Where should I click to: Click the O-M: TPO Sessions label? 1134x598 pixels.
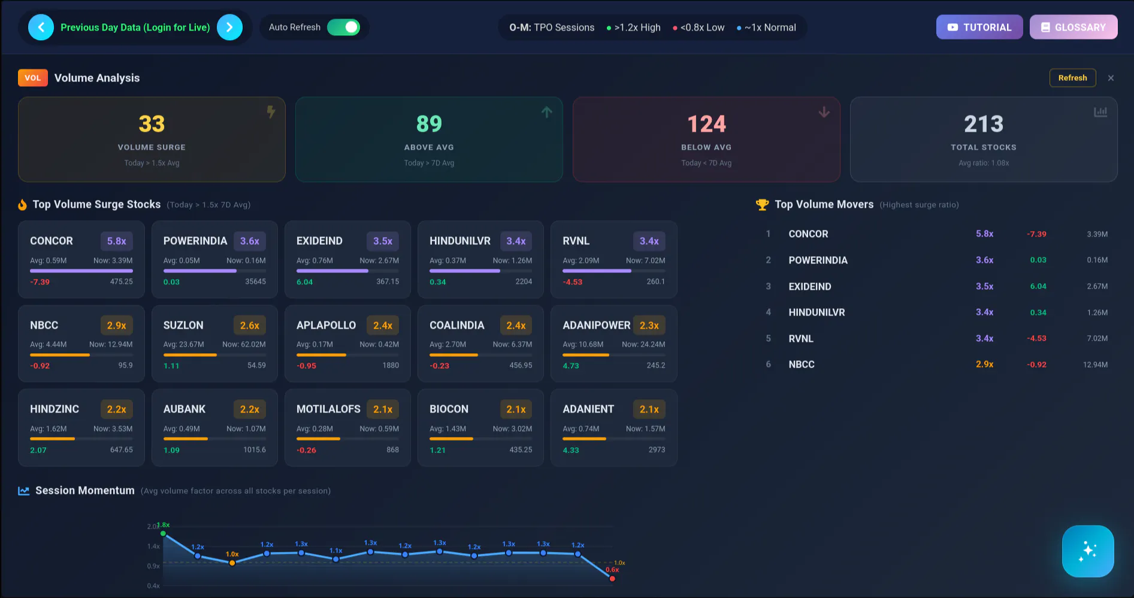(552, 28)
